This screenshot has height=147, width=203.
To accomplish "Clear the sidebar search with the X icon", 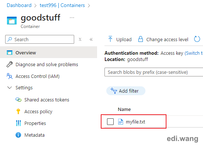I will point(80,39).
